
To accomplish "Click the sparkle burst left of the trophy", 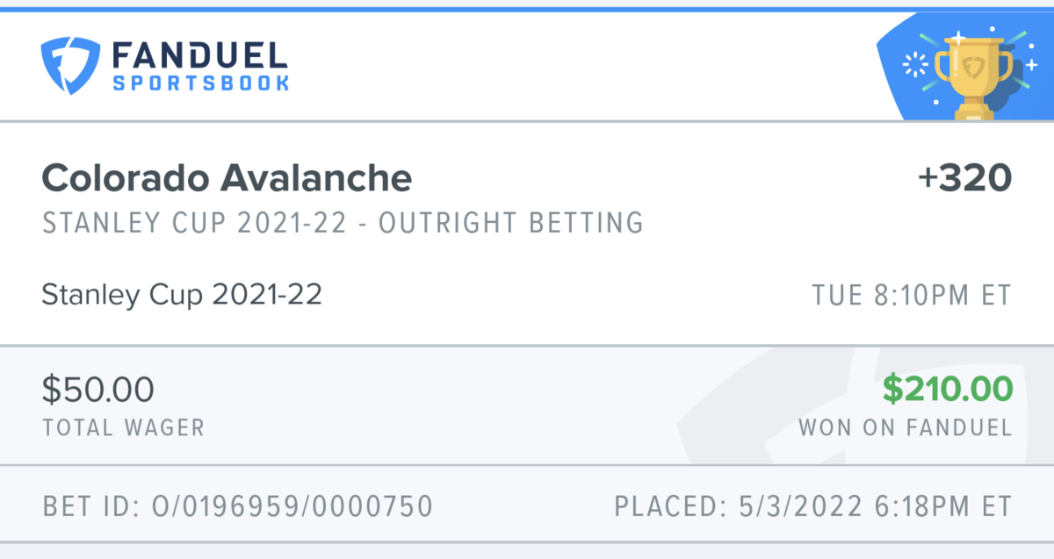I will point(914,65).
